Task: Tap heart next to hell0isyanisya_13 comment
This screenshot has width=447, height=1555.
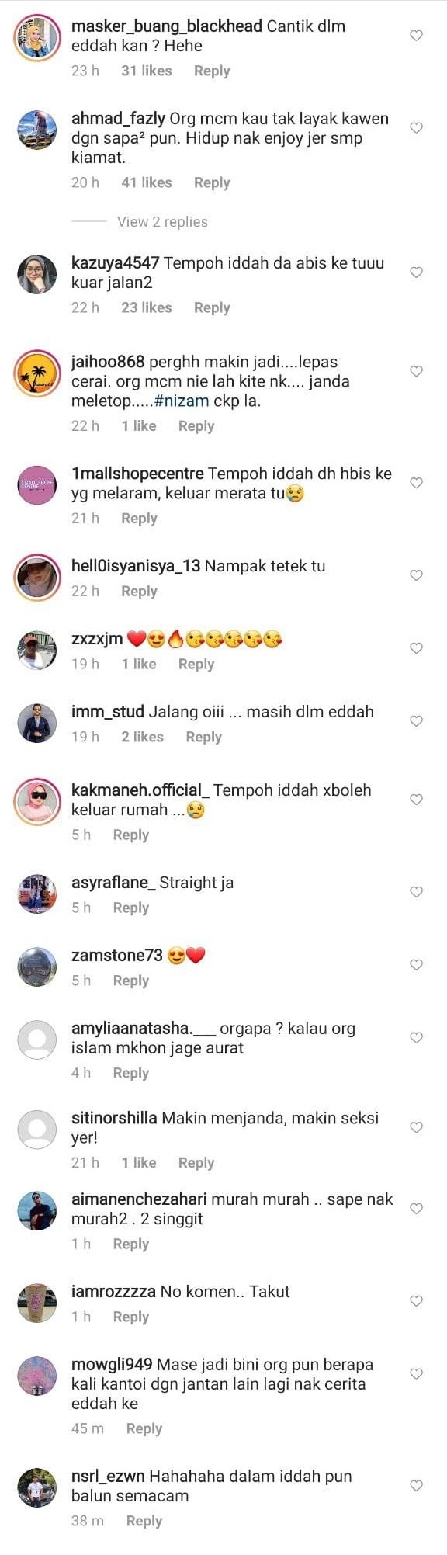Action: 416,575
